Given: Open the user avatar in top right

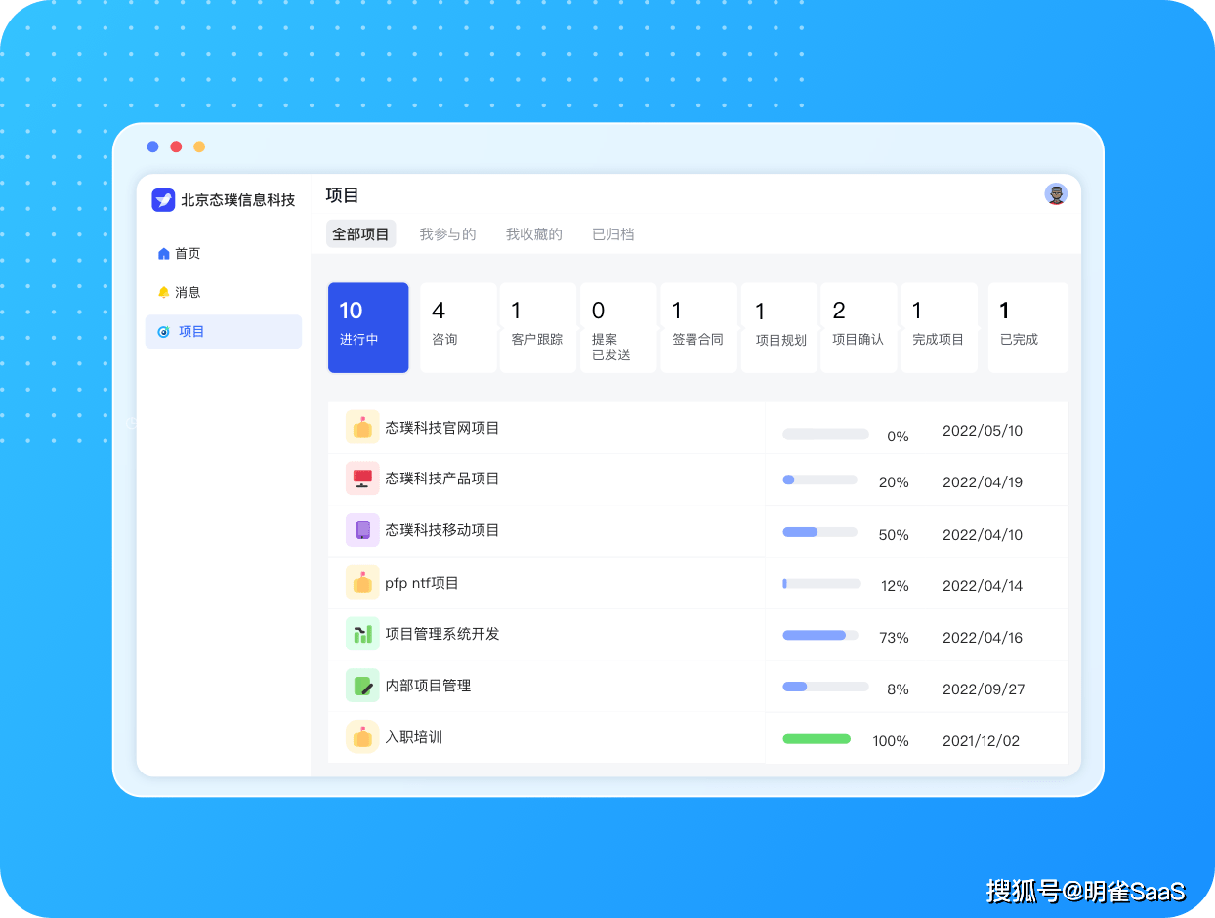Looking at the screenshot, I should pyautogui.click(x=1056, y=194).
